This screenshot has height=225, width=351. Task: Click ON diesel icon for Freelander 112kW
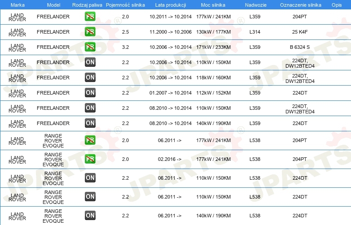pyautogui.click(x=90, y=93)
